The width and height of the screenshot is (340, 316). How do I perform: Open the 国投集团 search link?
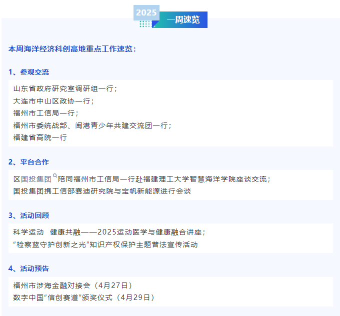coord(36,179)
